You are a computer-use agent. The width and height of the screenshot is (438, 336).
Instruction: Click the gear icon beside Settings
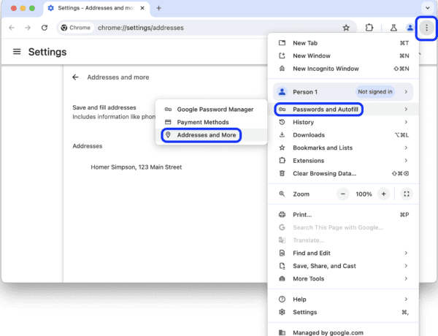(x=282, y=312)
